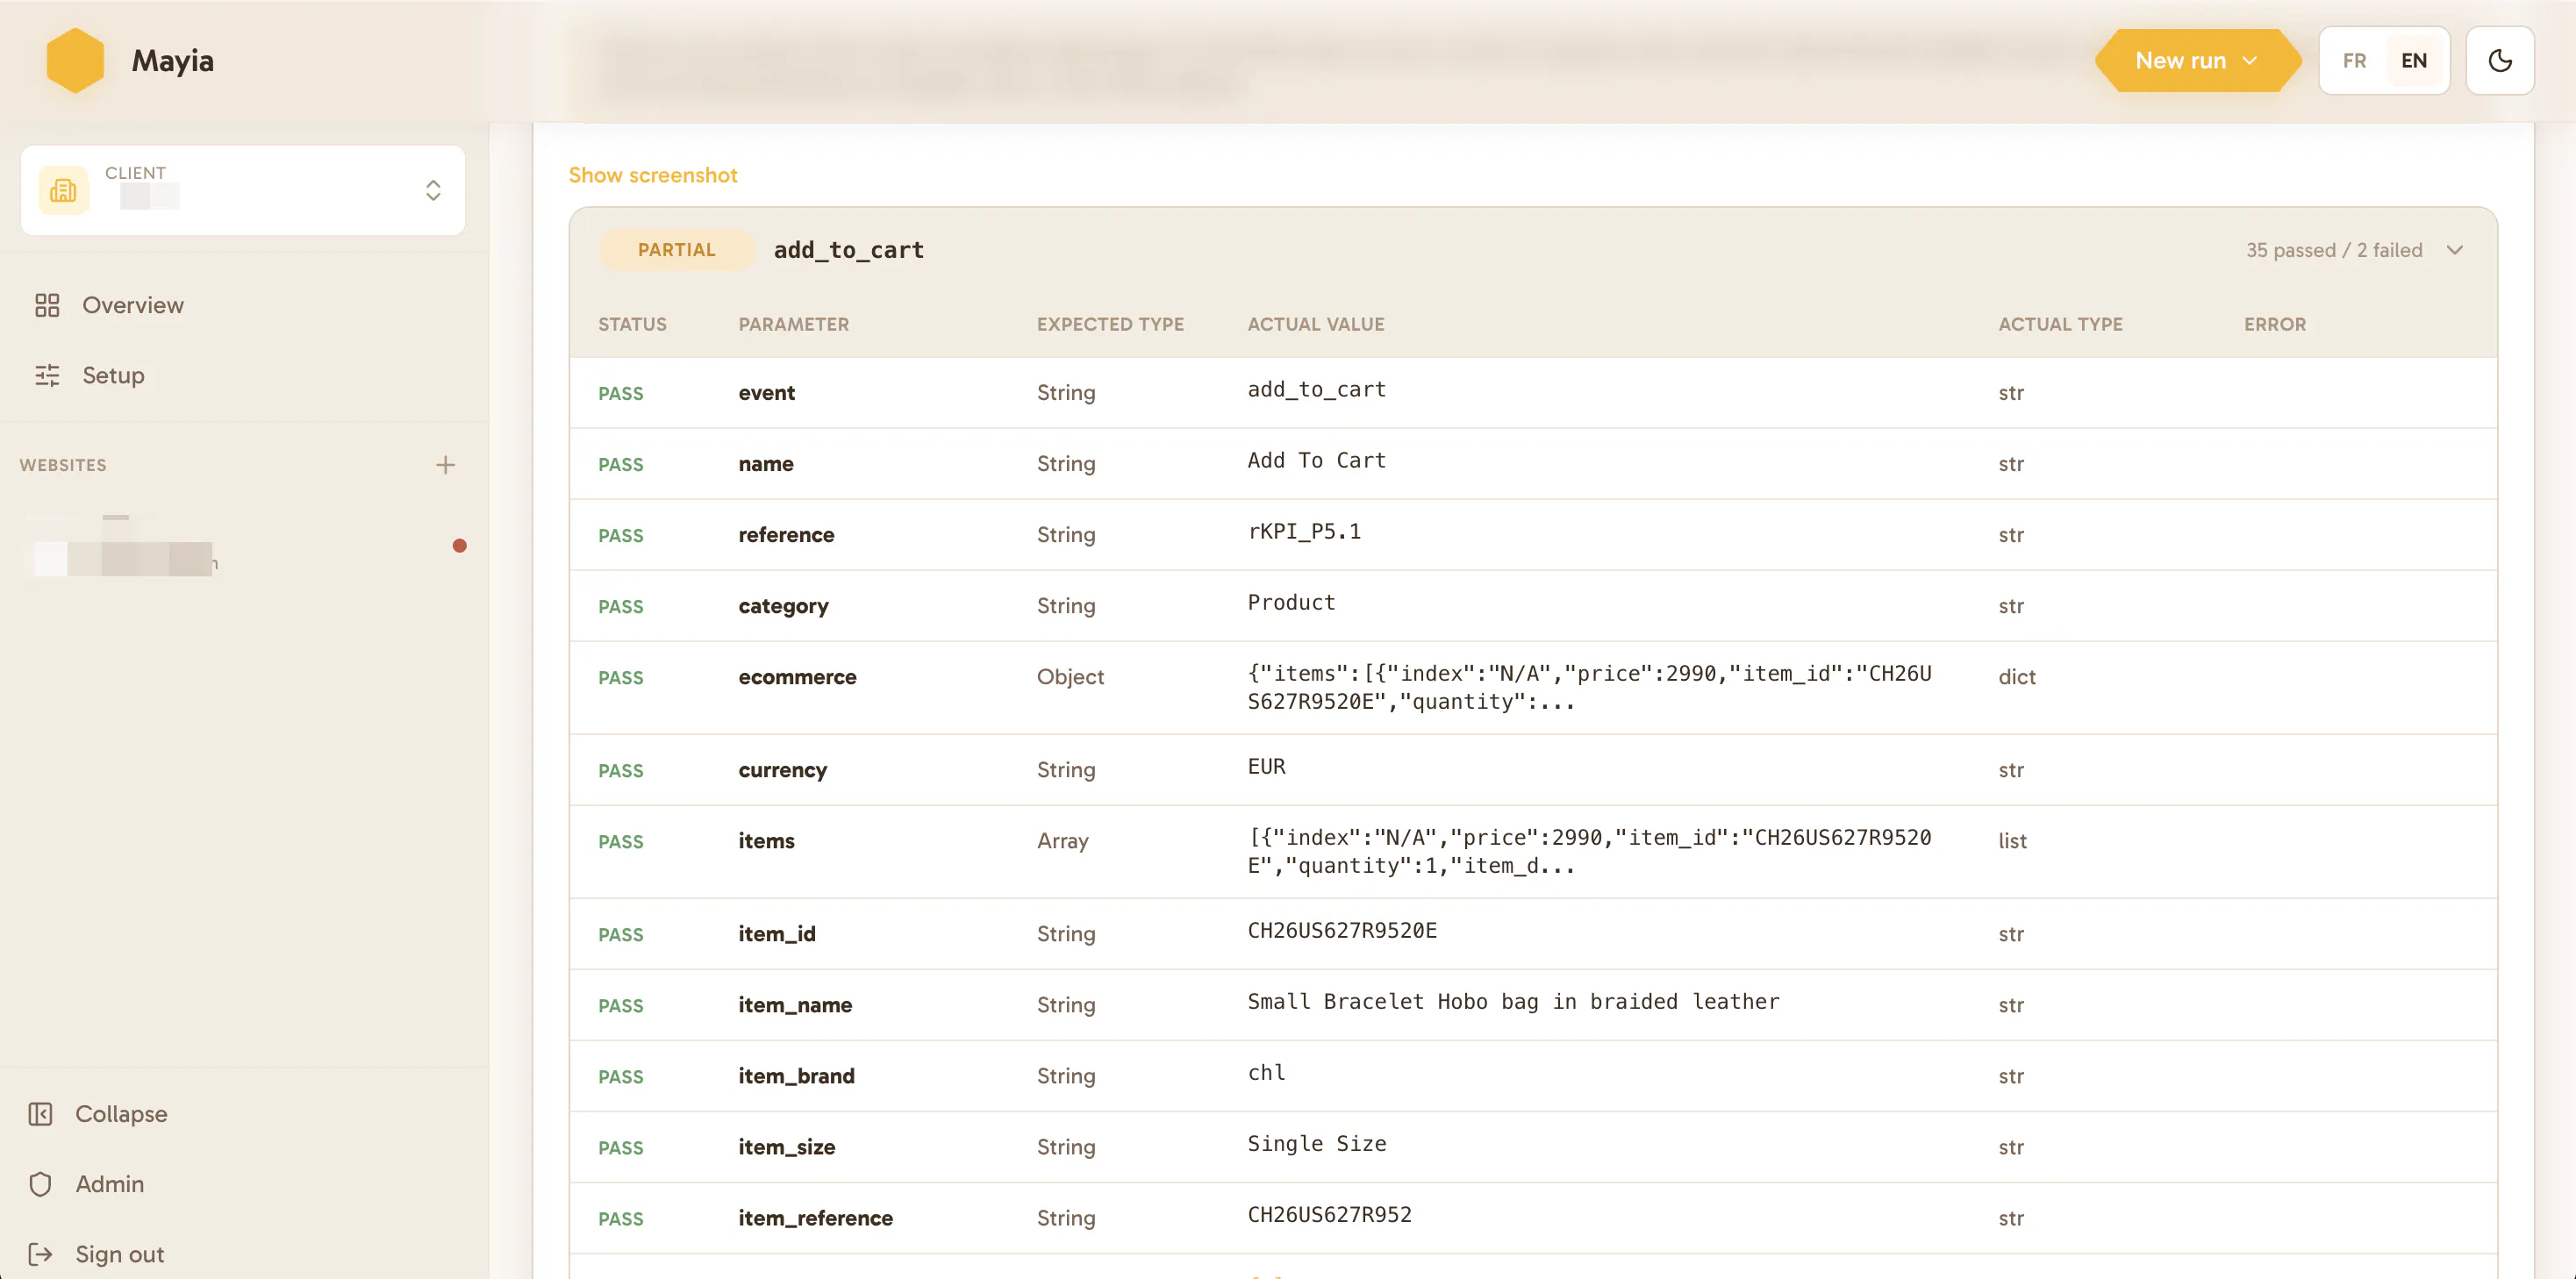This screenshot has width=2576, height=1279.
Task: Click the ERROR column header
Action: [2274, 324]
